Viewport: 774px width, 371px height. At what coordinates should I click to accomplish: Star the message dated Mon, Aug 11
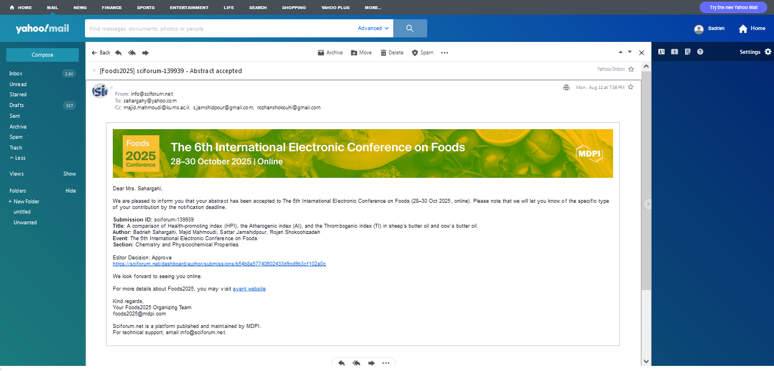click(x=631, y=87)
